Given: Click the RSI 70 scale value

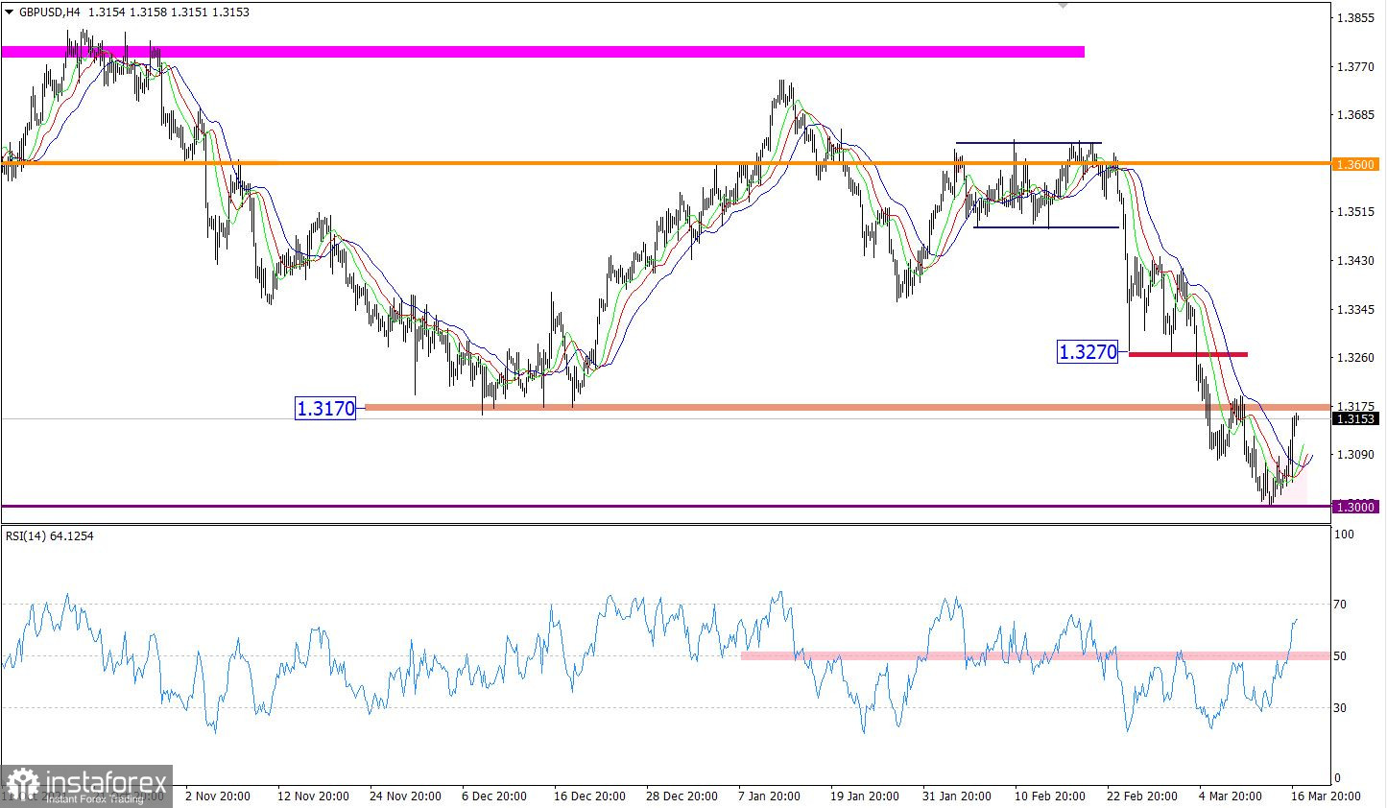Looking at the screenshot, I should pyautogui.click(x=1340, y=605).
